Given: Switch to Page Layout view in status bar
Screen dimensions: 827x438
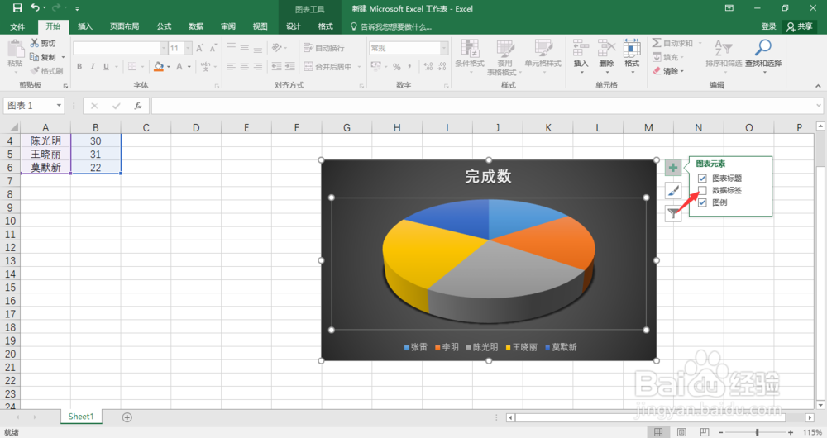Looking at the screenshot, I should tap(681, 432).
